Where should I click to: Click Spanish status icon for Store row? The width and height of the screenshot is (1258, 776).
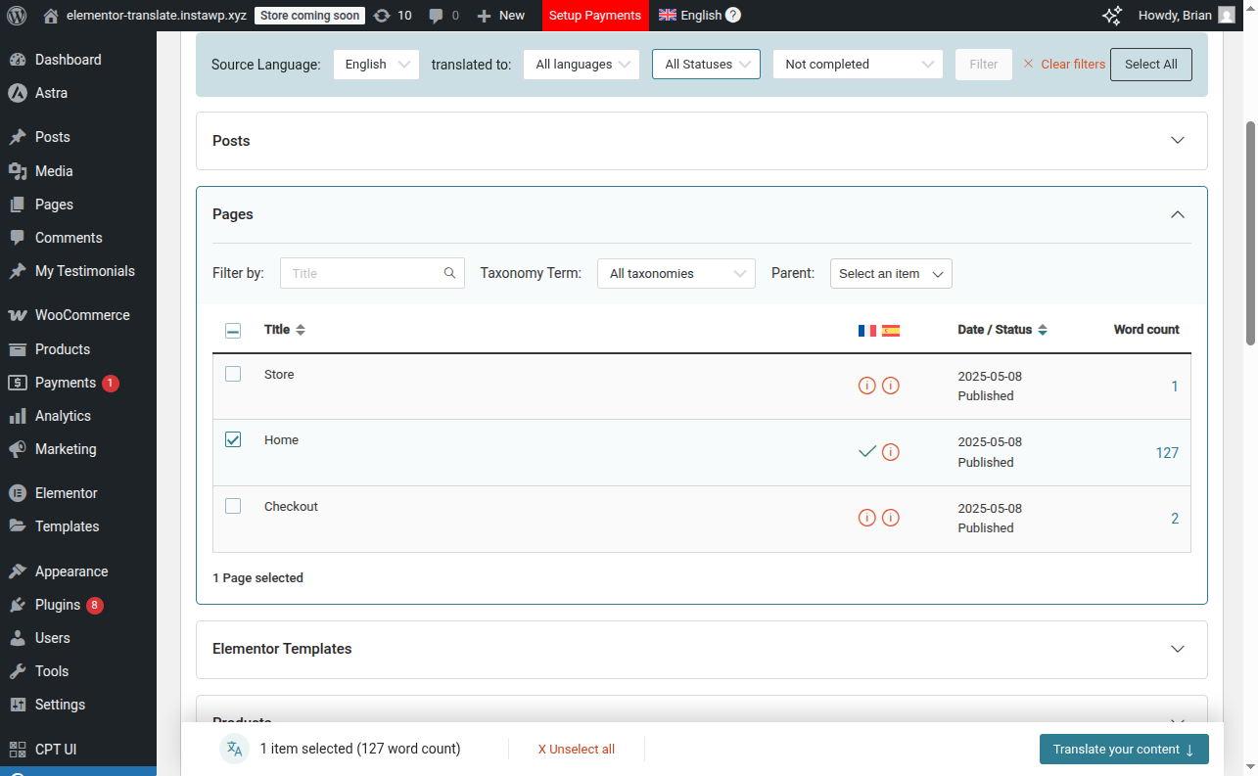(891, 386)
